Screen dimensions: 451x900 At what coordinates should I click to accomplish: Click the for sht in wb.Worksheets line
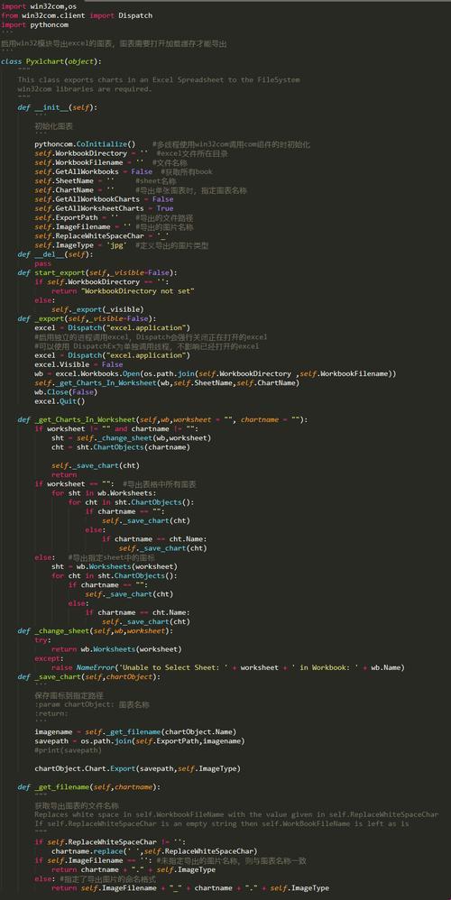coord(104,493)
